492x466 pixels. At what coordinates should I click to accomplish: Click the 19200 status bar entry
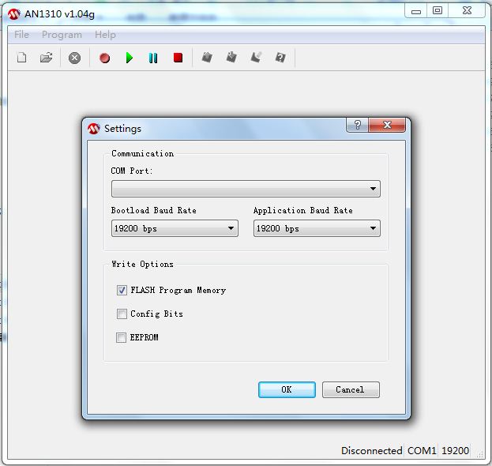click(x=455, y=451)
